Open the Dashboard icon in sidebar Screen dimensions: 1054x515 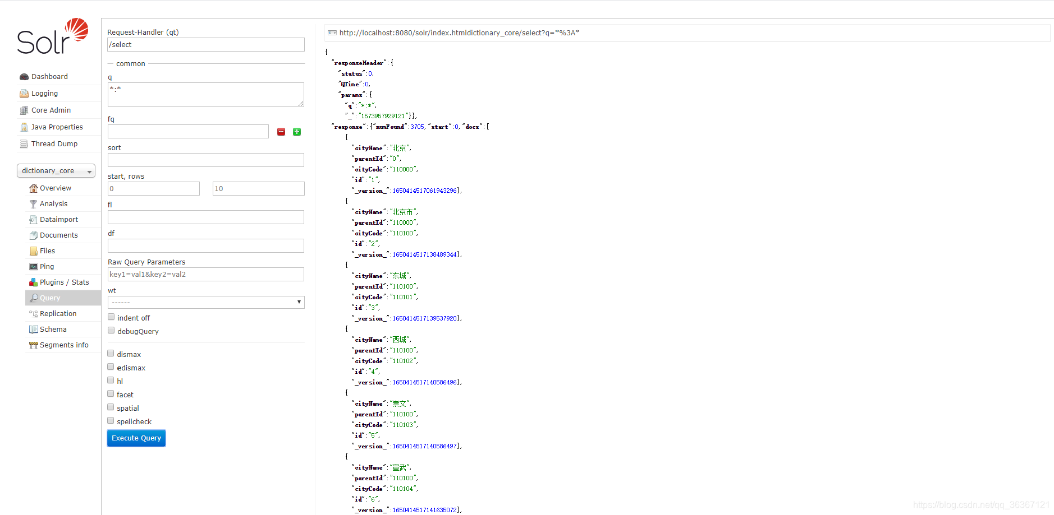(24, 77)
